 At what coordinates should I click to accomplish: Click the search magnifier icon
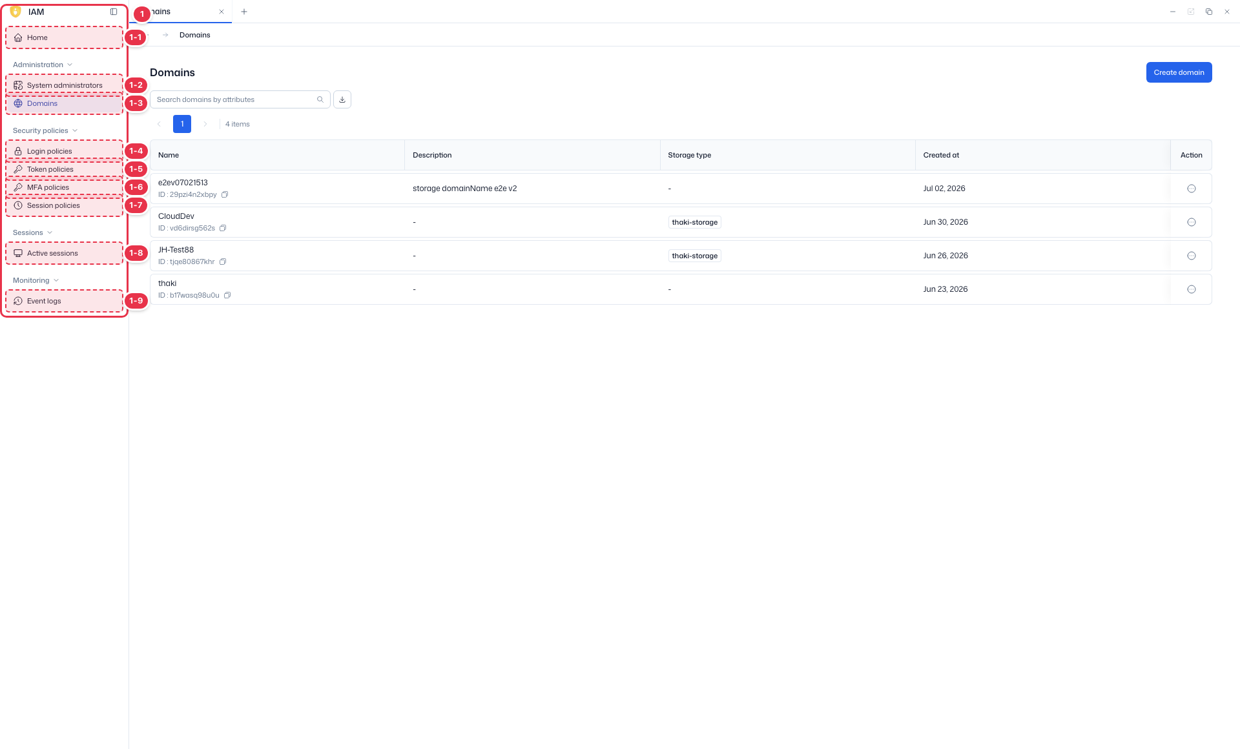pyautogui.click(x=320, y=99)
